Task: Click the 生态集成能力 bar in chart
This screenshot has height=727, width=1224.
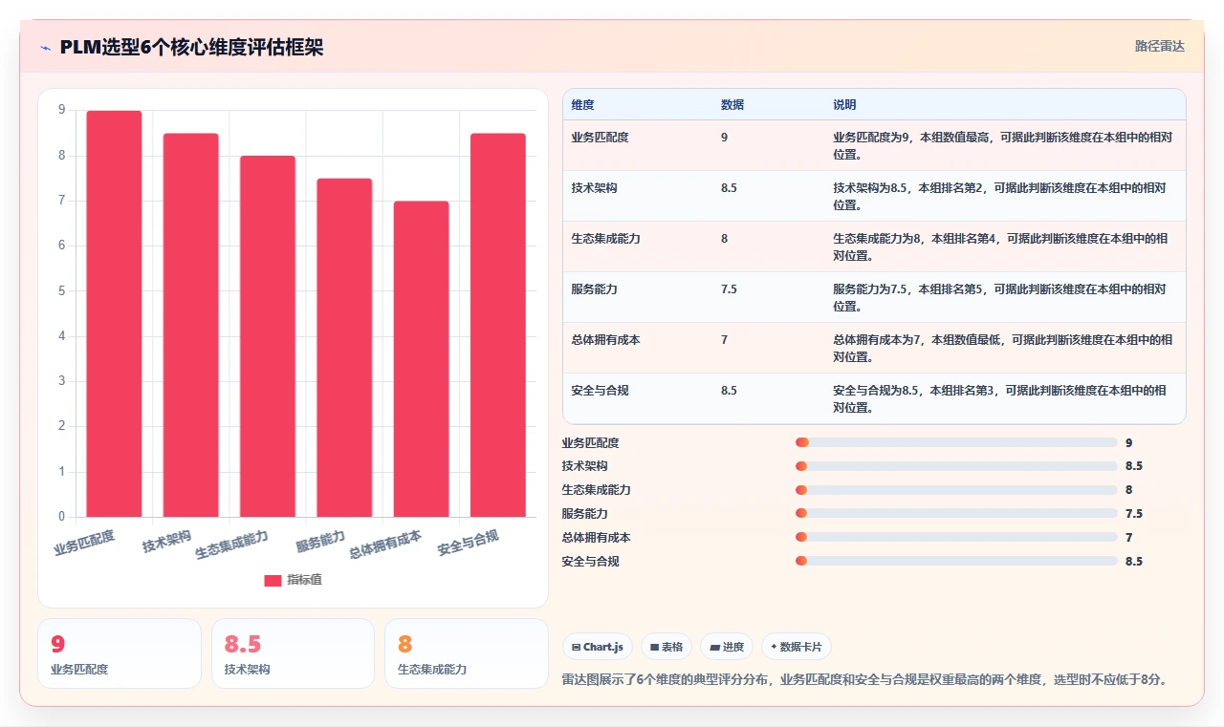Action: click(268, 336)
